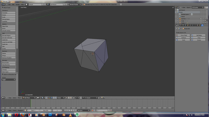
Task: Open the World properties tab icon
Action: tap(185, 25)
